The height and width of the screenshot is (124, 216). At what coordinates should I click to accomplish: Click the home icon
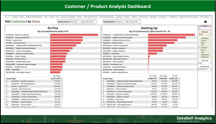pyautogui.click(x=205, y=22)
